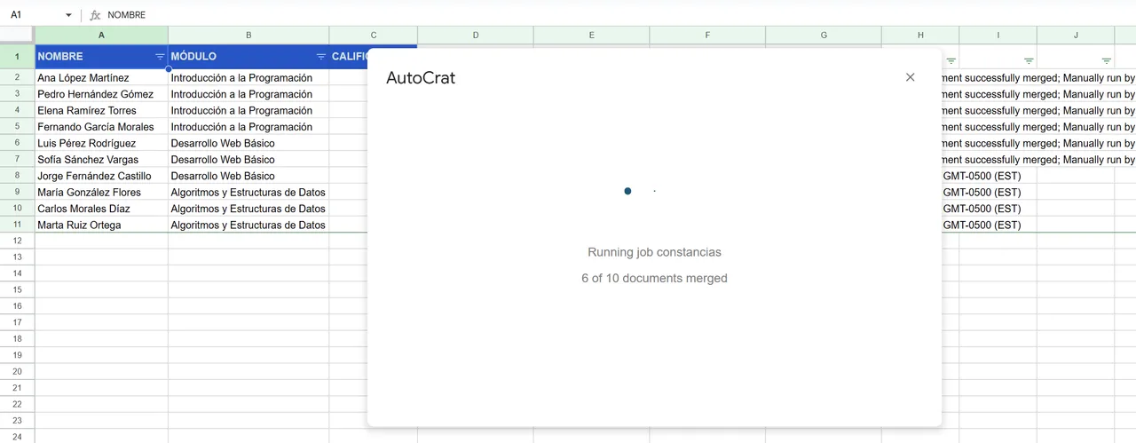
Task: Select column A header
Action: point(101,35)
